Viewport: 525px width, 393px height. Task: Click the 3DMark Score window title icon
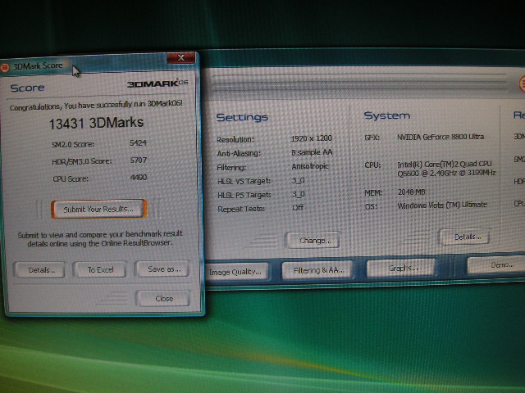coord(5,68)
